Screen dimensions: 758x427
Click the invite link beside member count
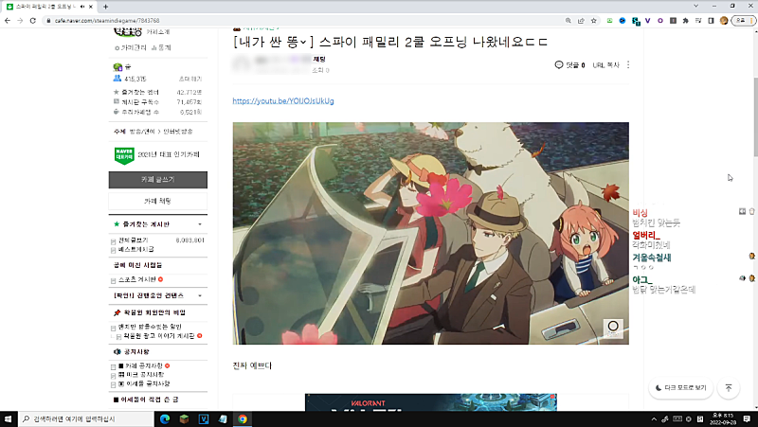point(190,79)
